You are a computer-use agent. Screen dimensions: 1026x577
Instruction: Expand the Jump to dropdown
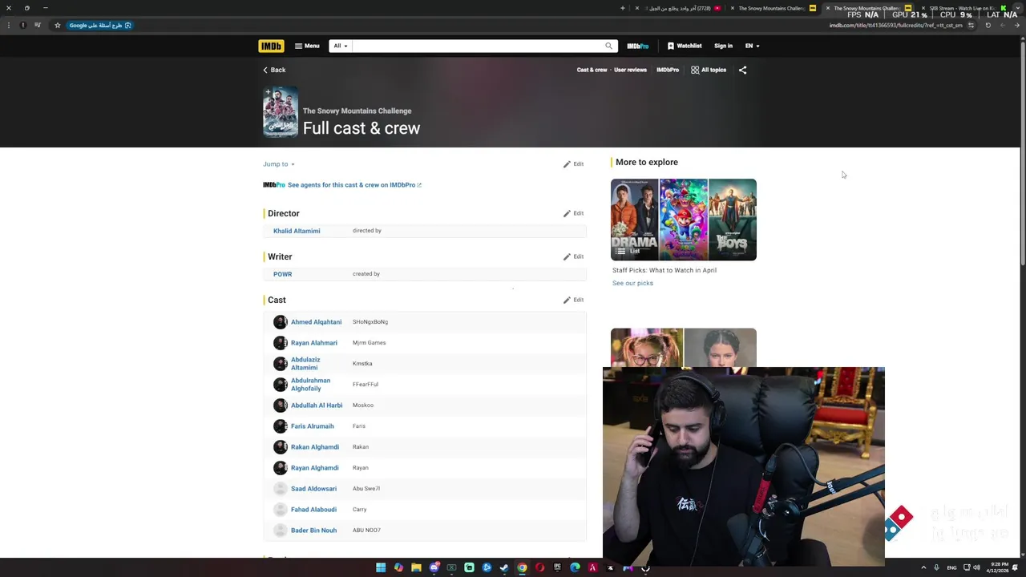click(278, 163)
